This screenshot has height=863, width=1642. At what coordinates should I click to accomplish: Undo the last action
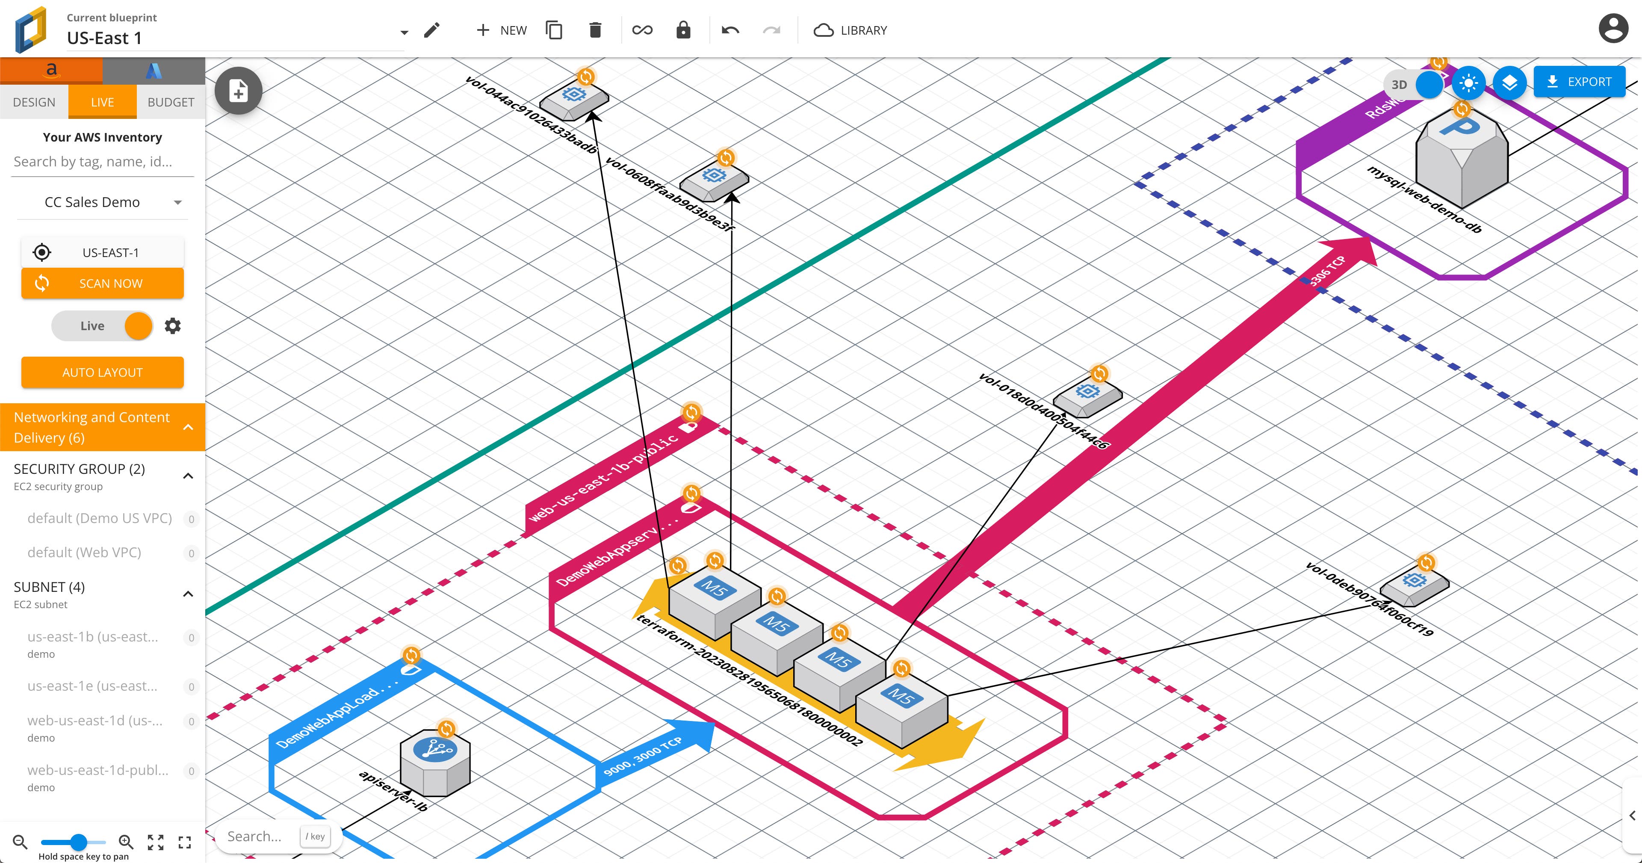[x=730, y=30]
